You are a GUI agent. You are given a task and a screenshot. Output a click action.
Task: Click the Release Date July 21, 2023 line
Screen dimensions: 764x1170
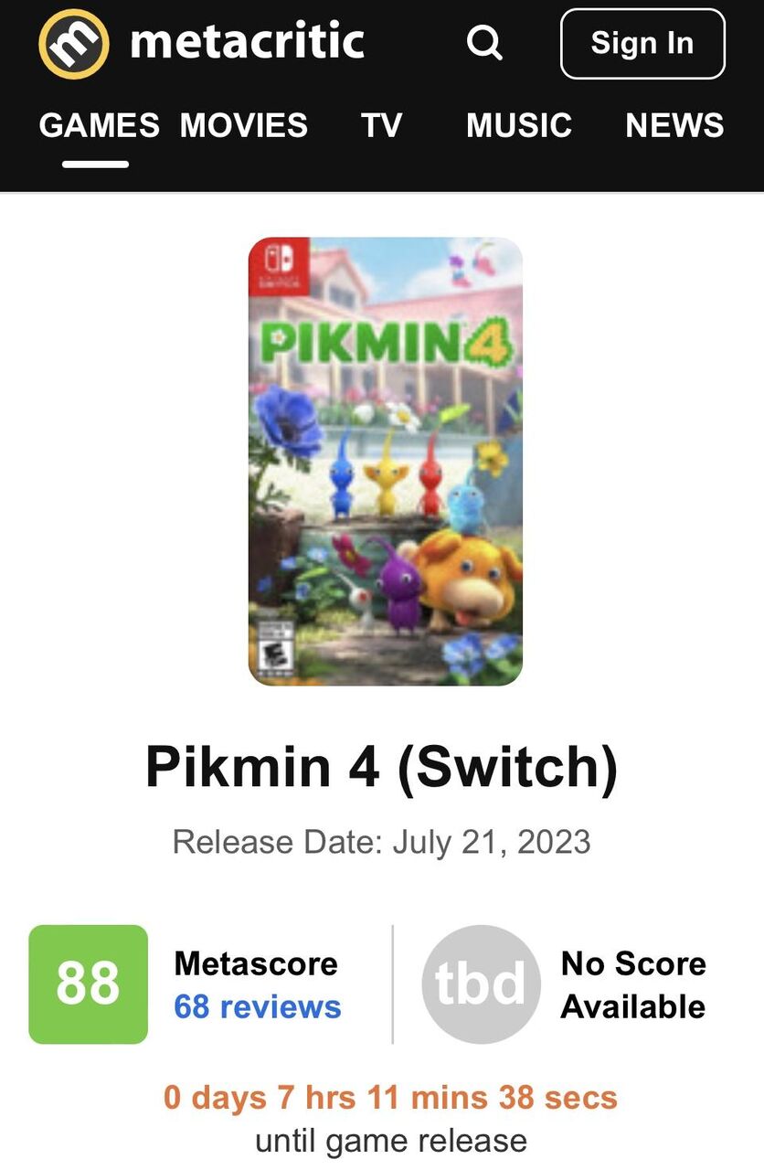pos(382,841)
